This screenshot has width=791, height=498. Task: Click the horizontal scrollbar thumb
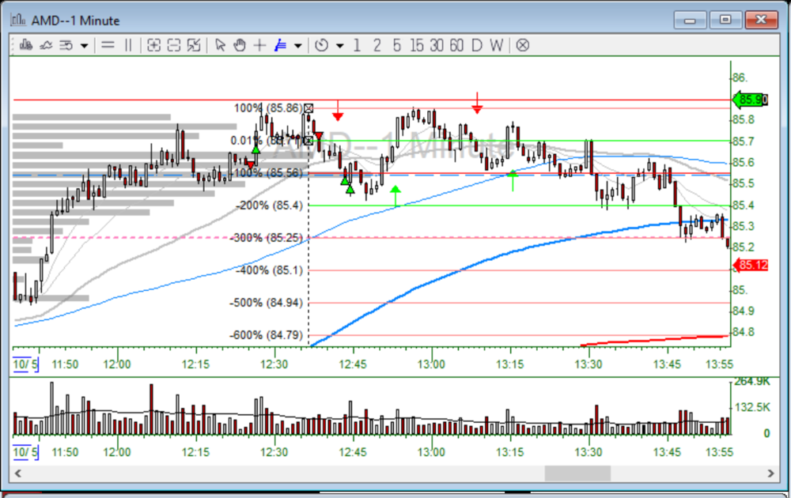click(x=577, y=473)
